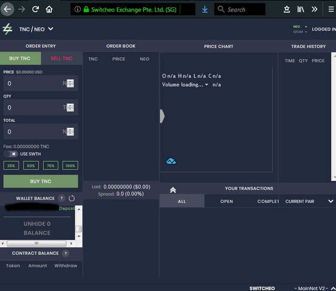
Task: Click wallet horizontal scroll left arrow
Action: 3,244
